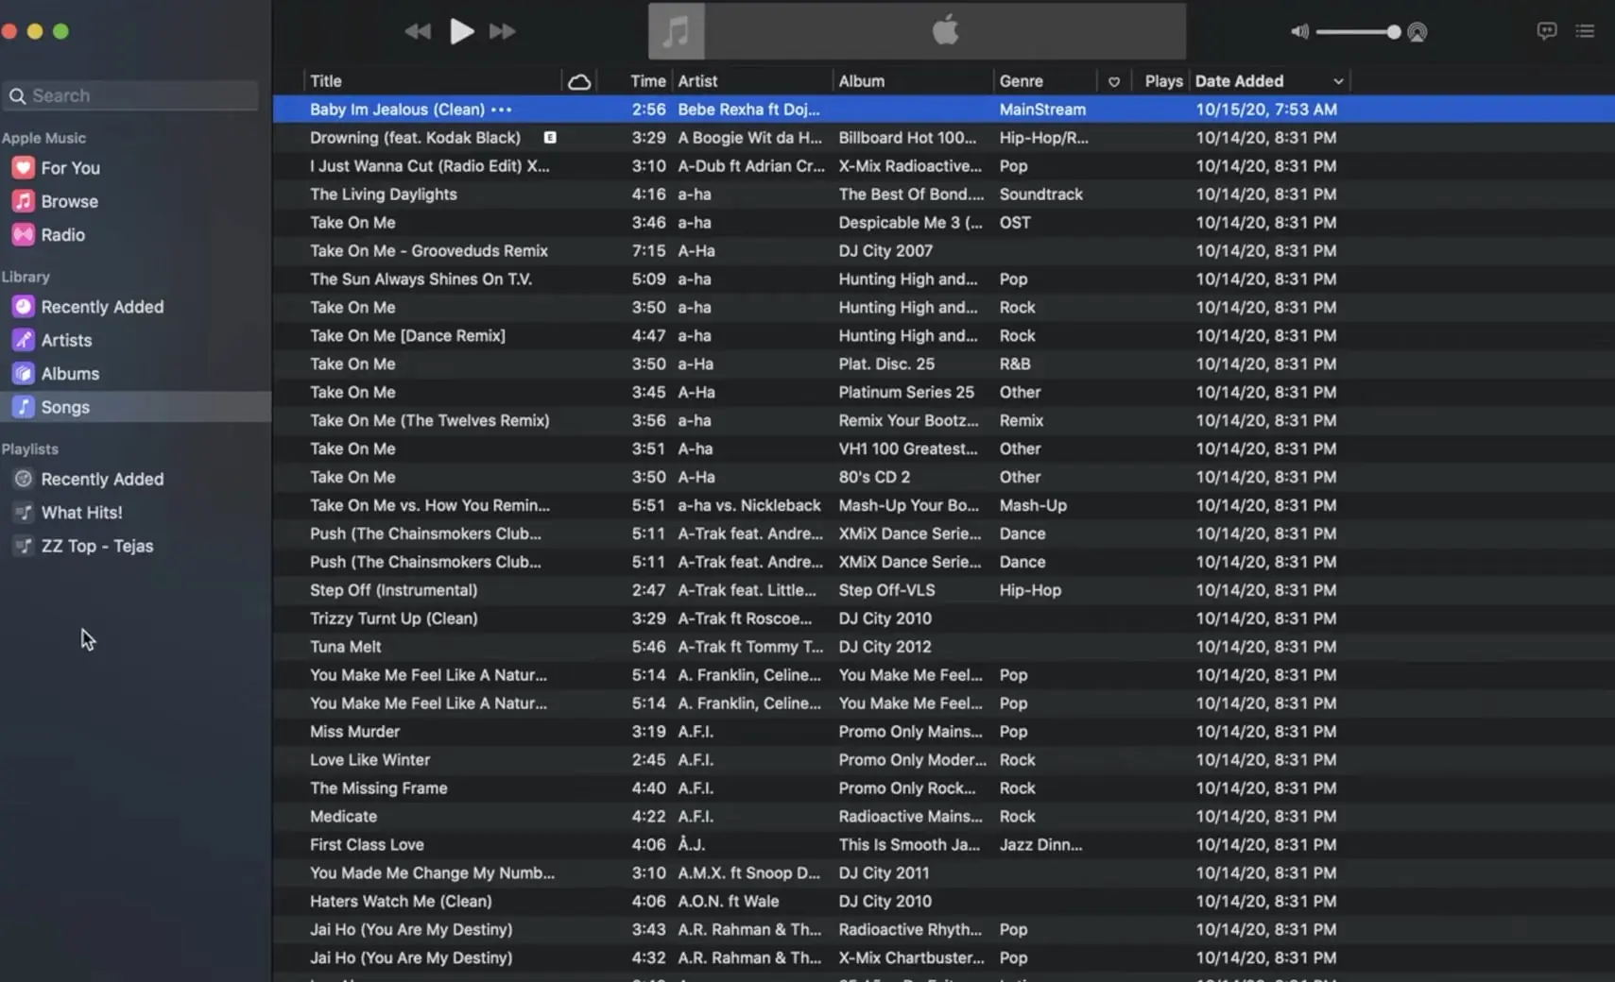Click the Artists microphone icon
The height and width of the screenshot is (982, 1615).
coord(23,340)
